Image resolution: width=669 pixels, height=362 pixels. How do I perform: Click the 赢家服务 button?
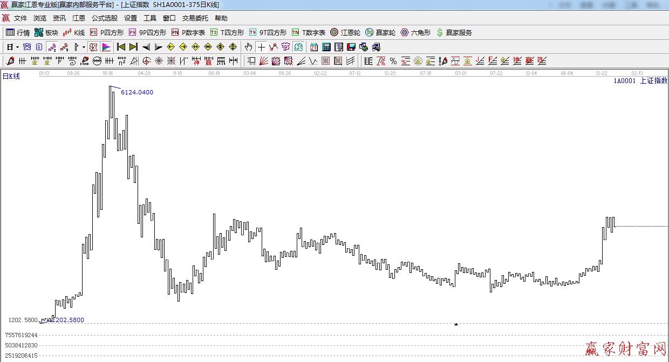tap(454, 32)
